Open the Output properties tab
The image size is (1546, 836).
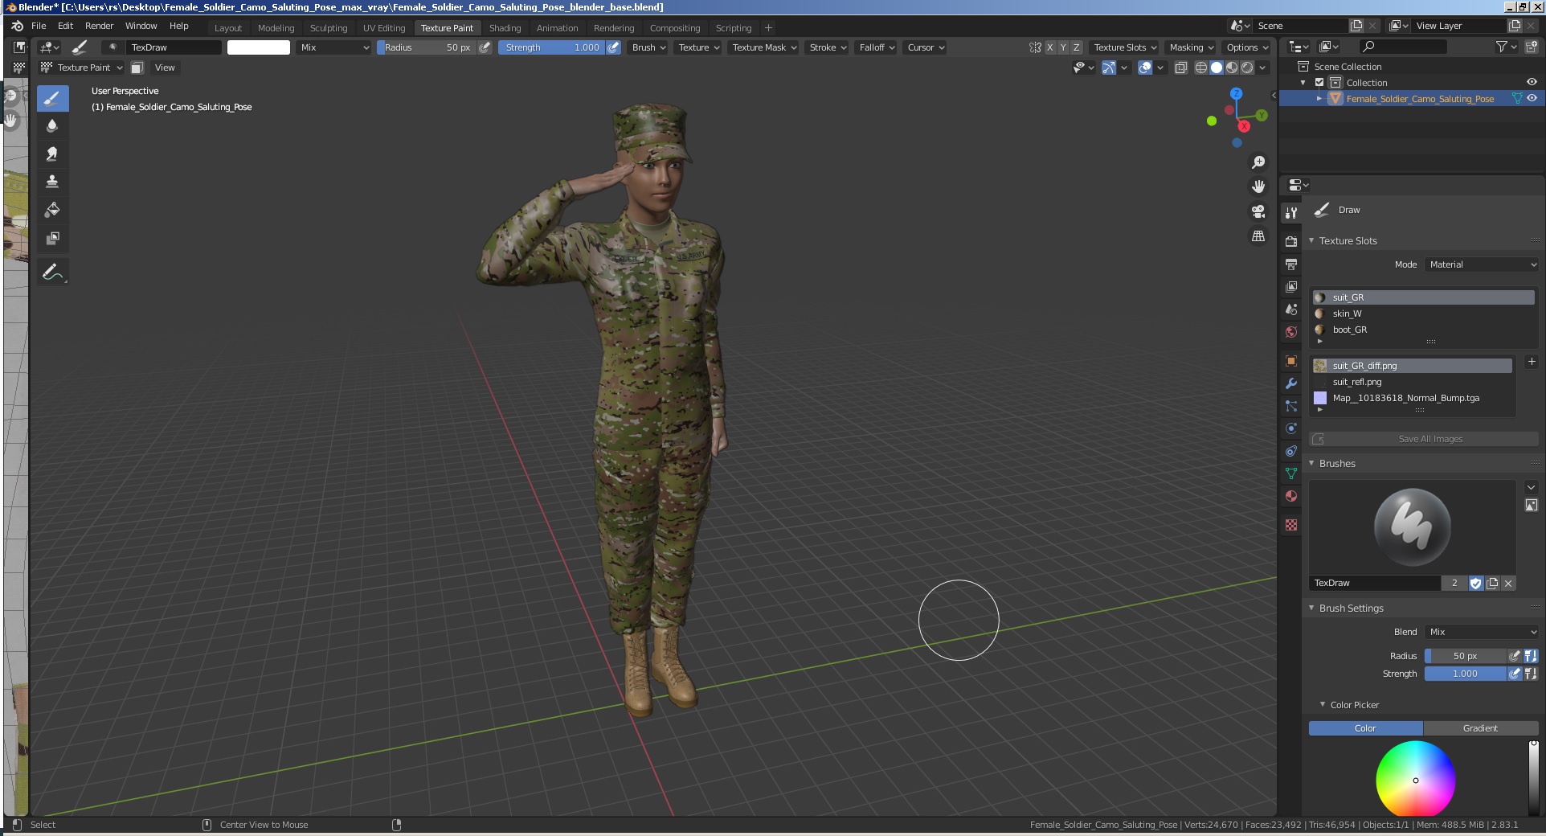1291,264
